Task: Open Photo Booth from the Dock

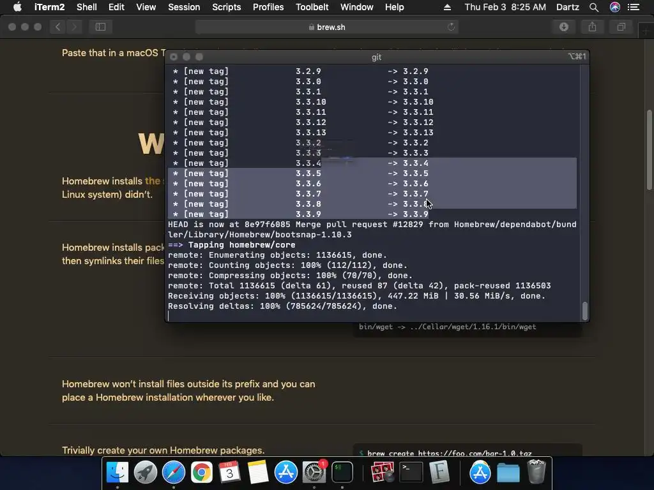Action: click(x=383, y=473)
